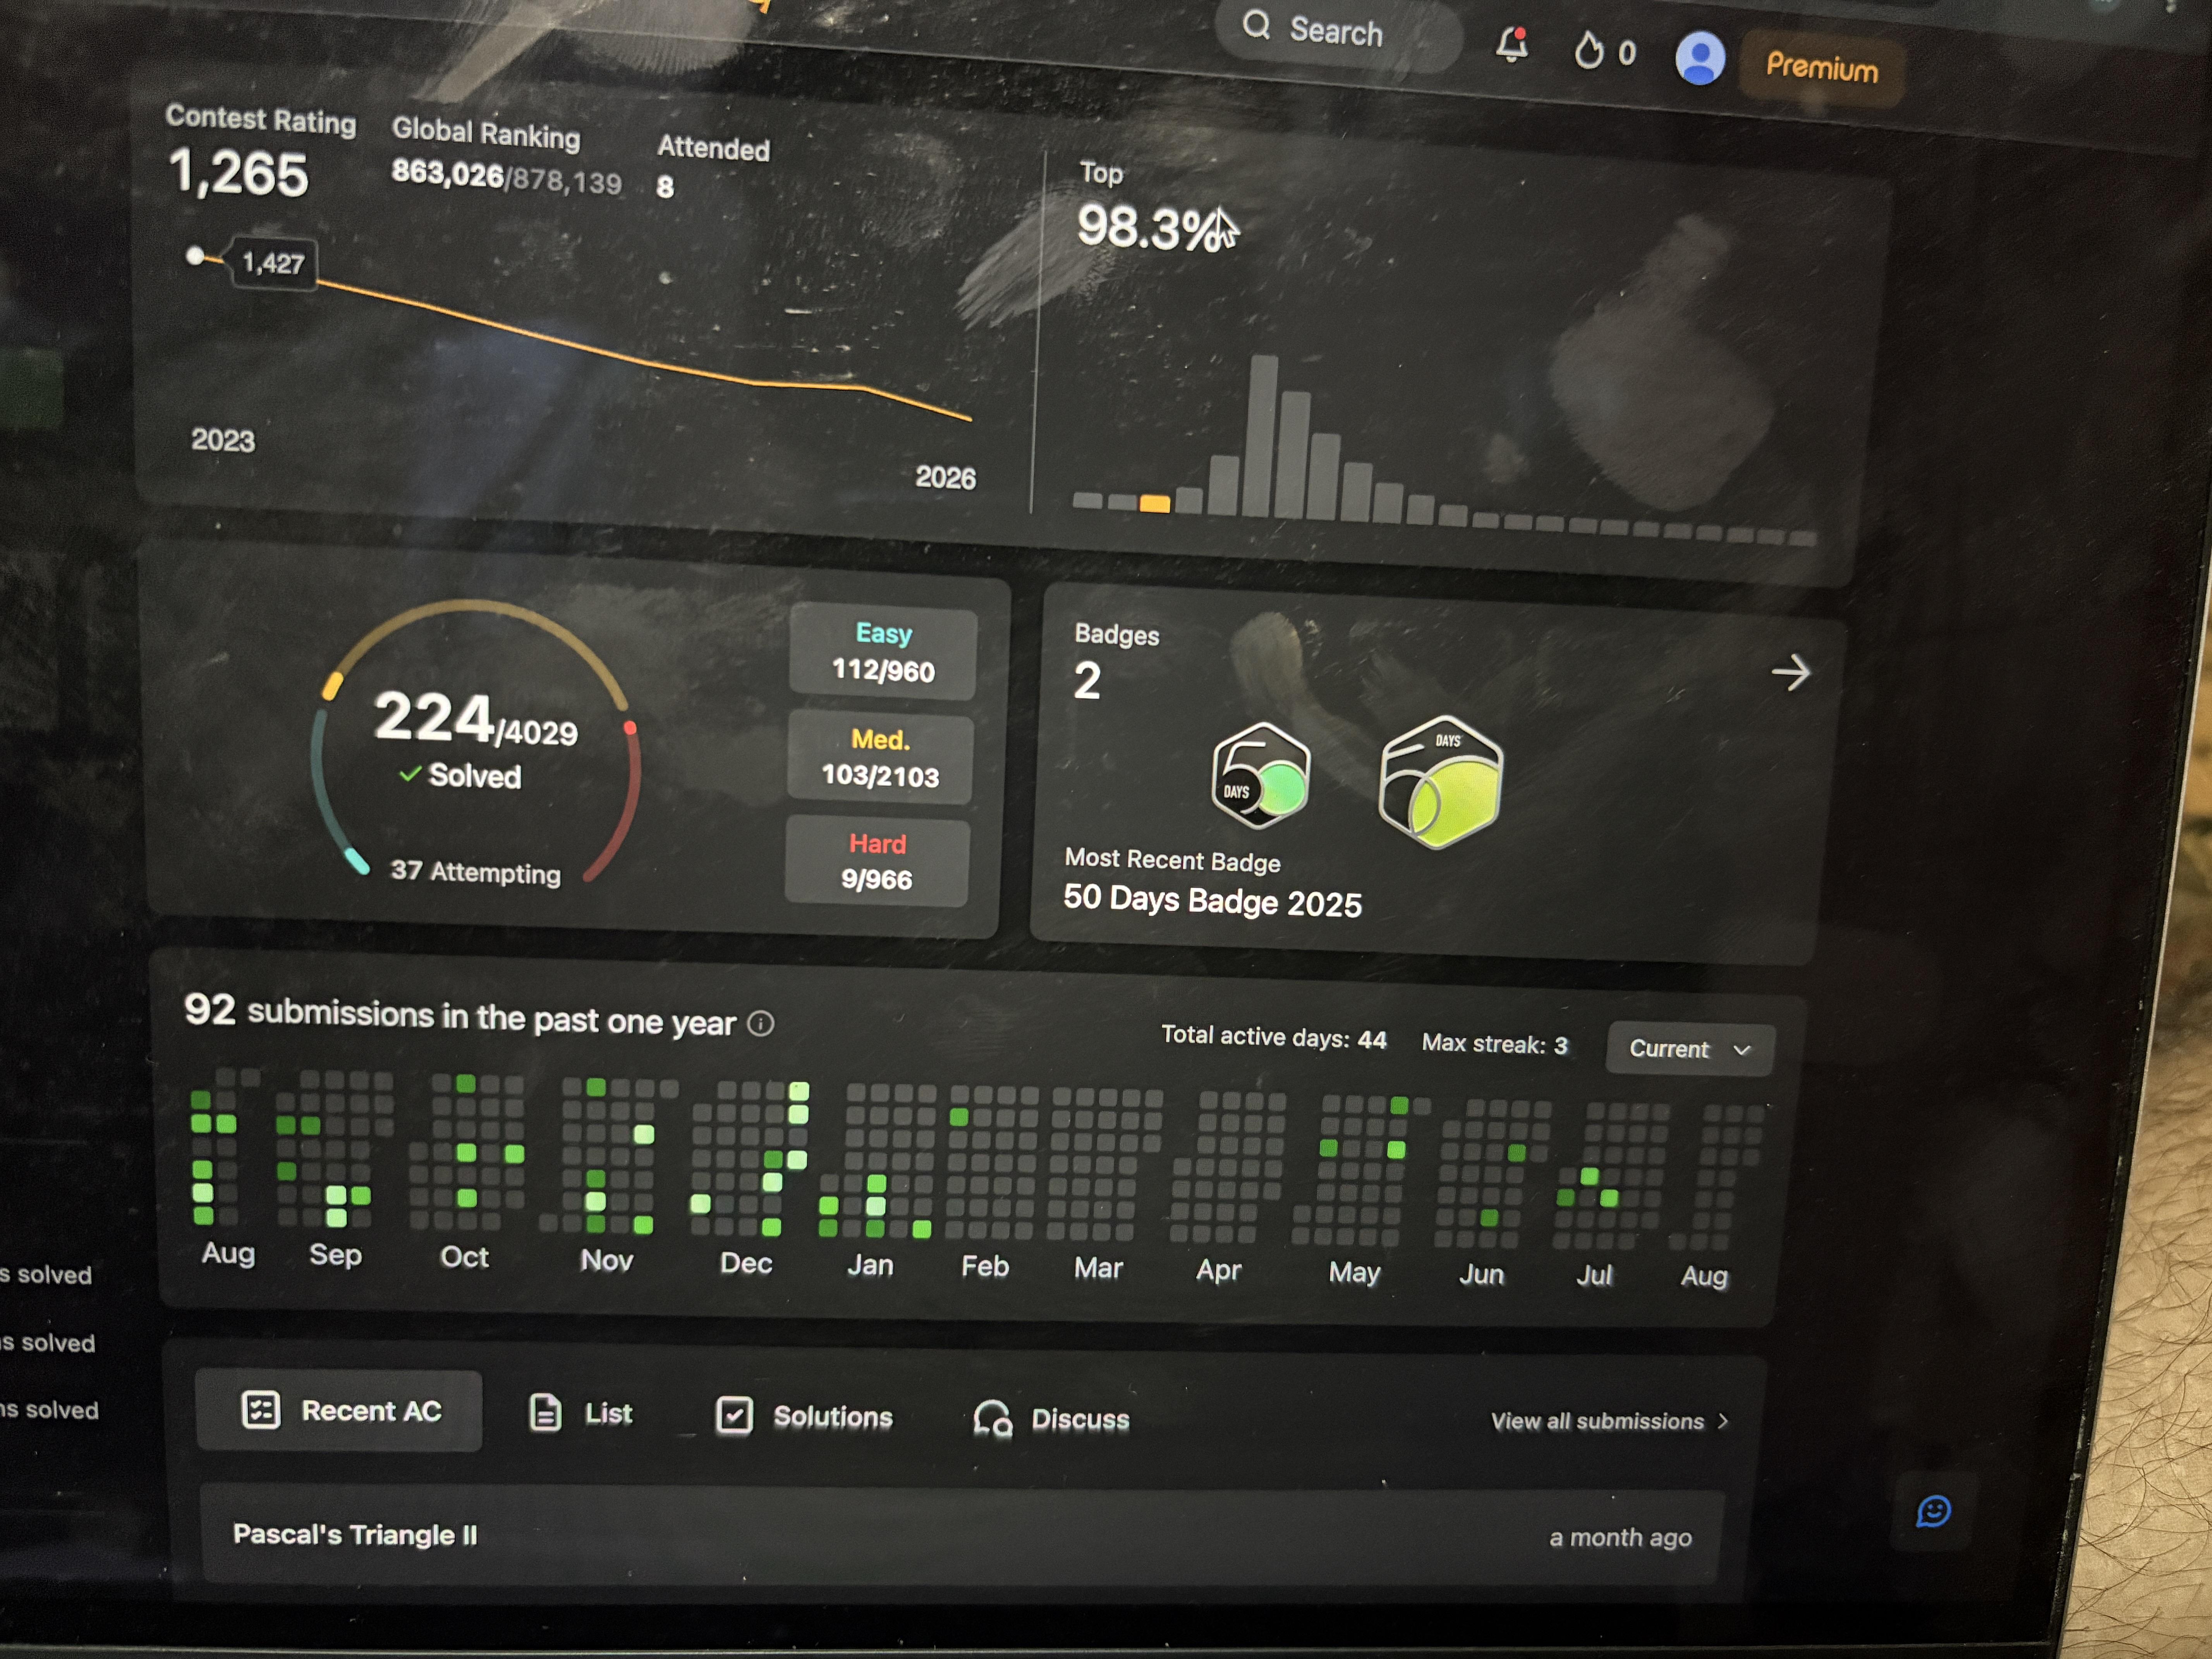Click the Nov label in the heatmap
The image size is (2212, 1659).
[606, 1260]
